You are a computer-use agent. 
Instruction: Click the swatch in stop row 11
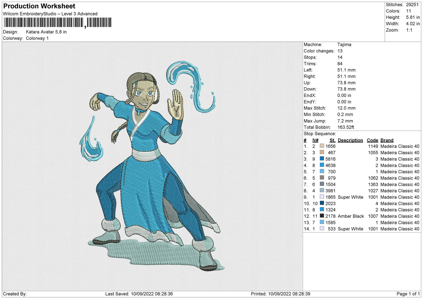pos(322,209)
